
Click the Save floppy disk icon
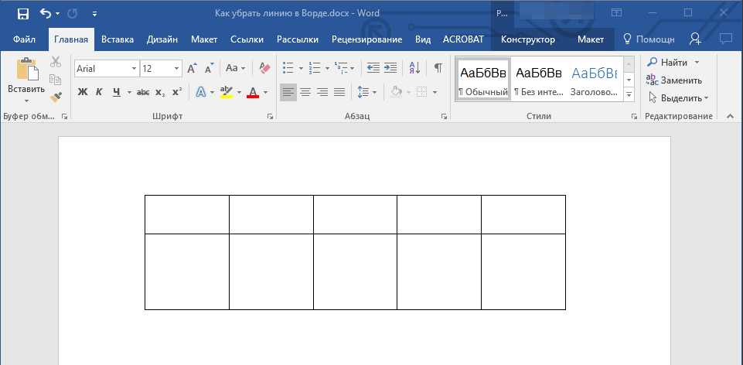pos(22,13)
